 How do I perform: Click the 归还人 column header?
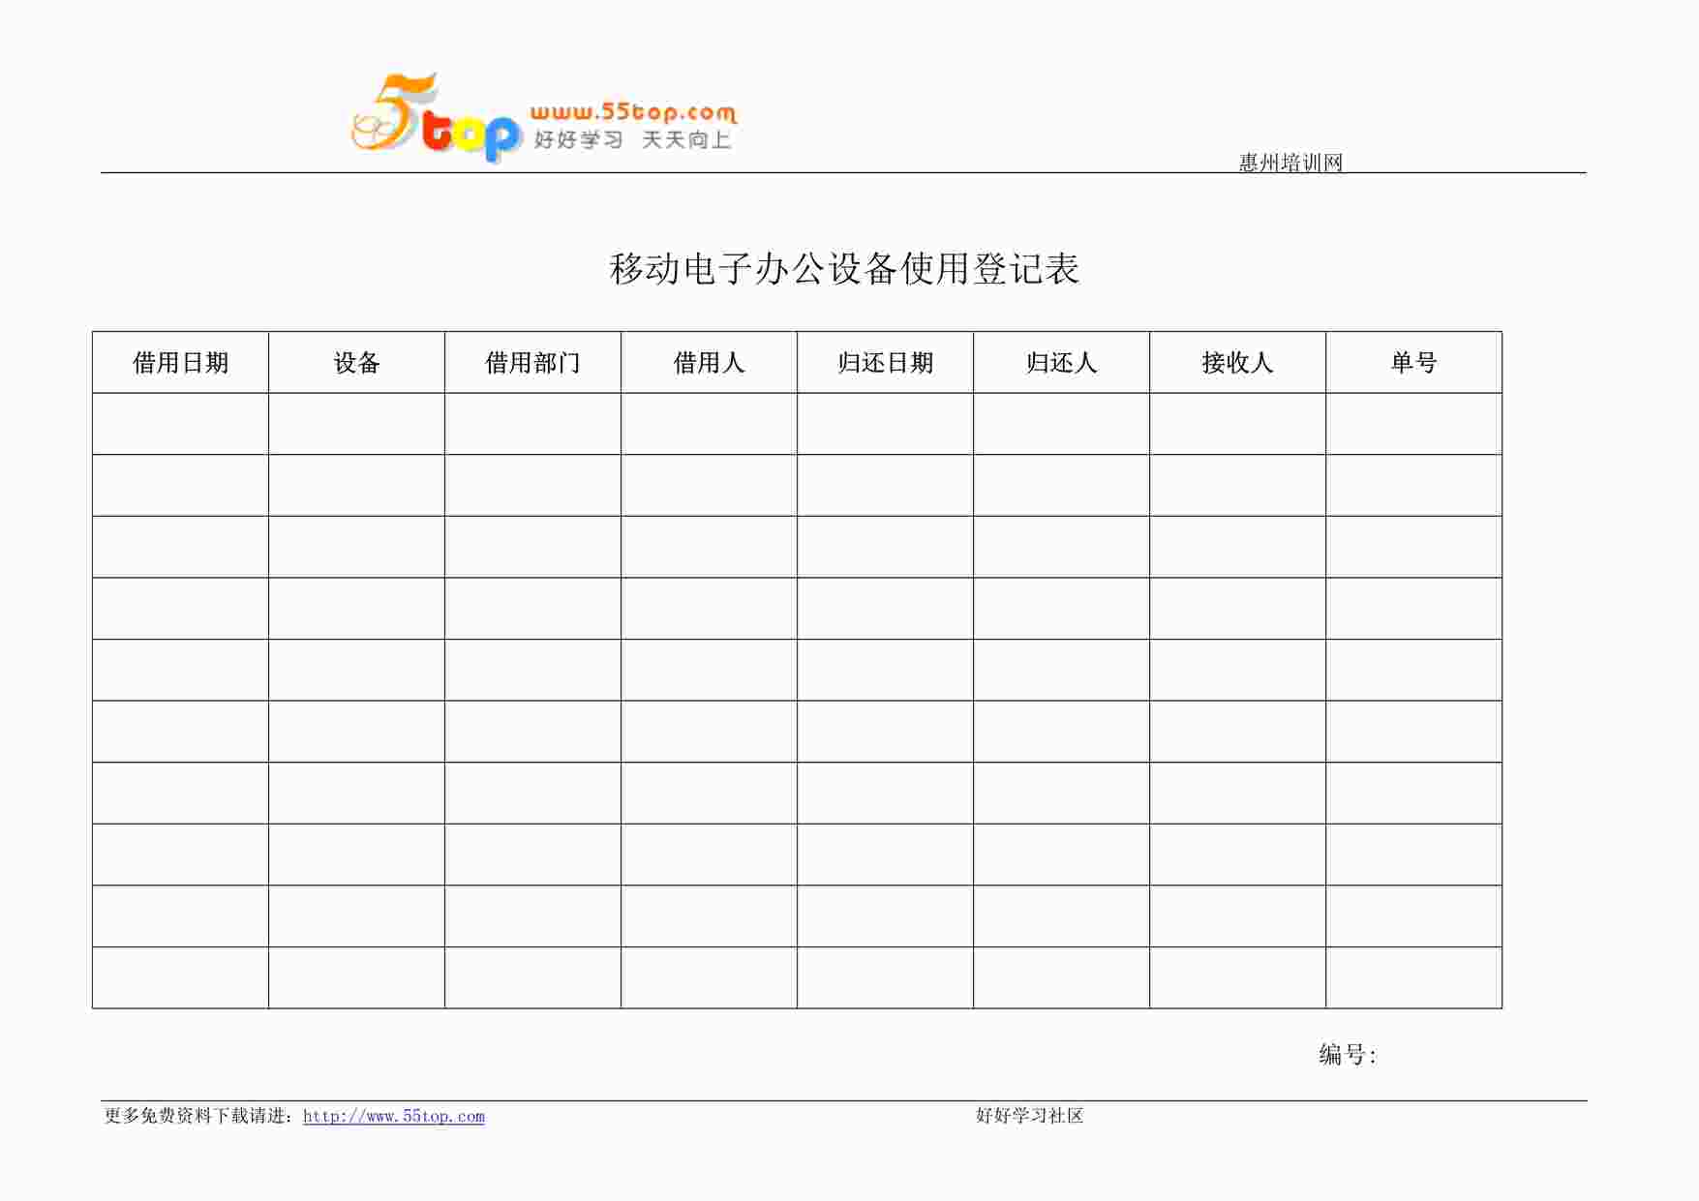pos(1061,363)
